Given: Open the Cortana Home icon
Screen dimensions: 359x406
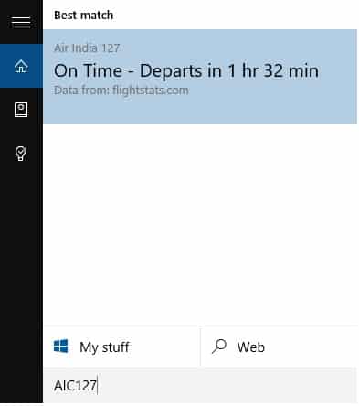Looking at the screenshot, I should coord(21,66).
